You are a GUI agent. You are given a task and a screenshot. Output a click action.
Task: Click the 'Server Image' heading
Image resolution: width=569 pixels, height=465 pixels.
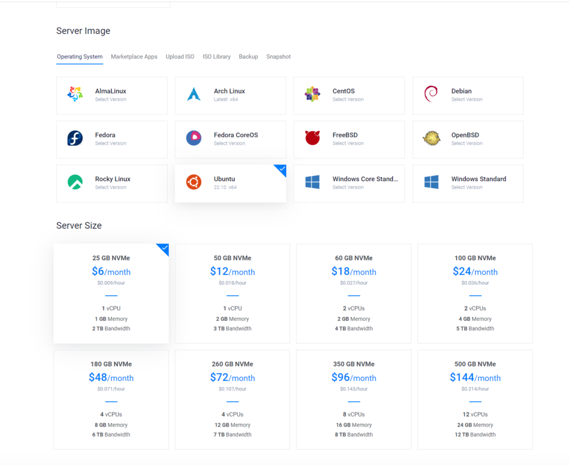point(83,31)
